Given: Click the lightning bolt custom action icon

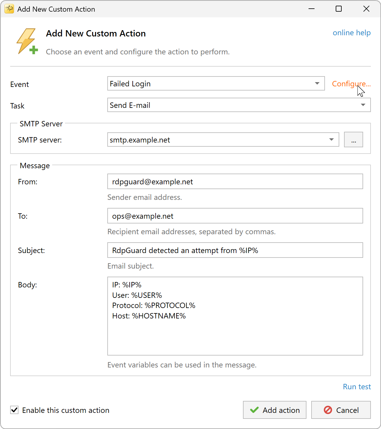Looking at the screenshot, I should click(27, 41).
